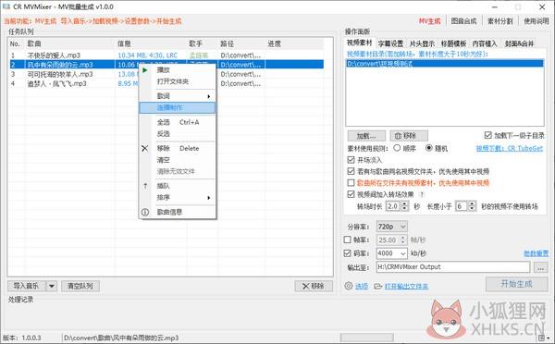Open the MV生成 mode
555x344 pixels.
[x=430, y=21]
